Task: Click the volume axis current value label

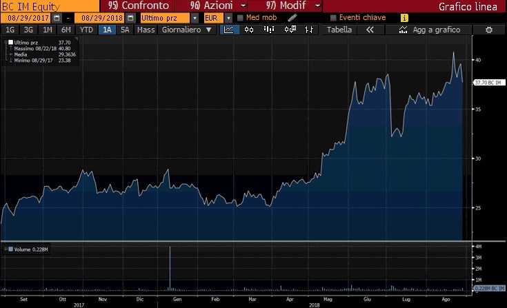Action: click(489, 288)
